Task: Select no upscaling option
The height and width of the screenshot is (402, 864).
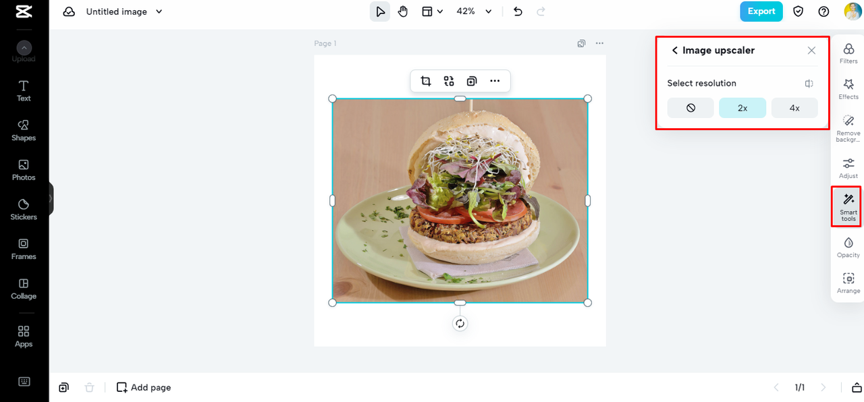Action: pos(691,108)
